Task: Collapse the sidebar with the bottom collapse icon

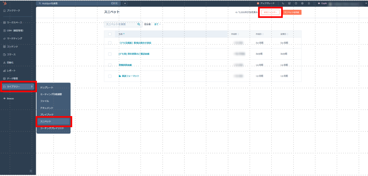Action: point(31,171)
